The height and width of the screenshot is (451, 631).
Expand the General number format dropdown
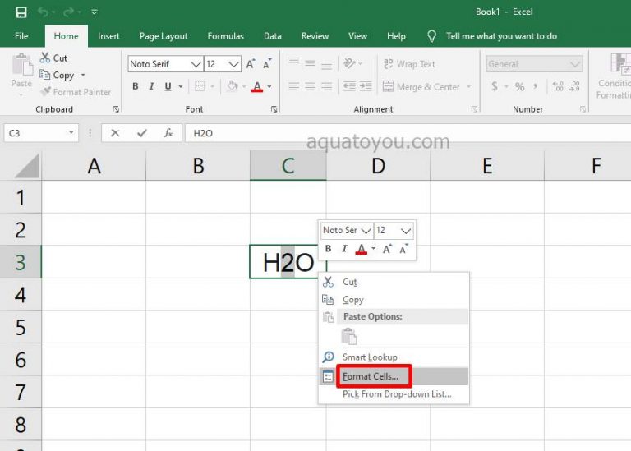(576, 64)
